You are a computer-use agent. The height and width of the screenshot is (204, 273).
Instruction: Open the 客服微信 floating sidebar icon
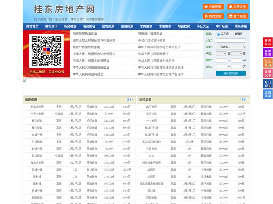click(268, 53)
